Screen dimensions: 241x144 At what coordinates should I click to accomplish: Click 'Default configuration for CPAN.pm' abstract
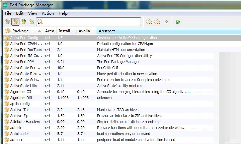pos(125,44)
